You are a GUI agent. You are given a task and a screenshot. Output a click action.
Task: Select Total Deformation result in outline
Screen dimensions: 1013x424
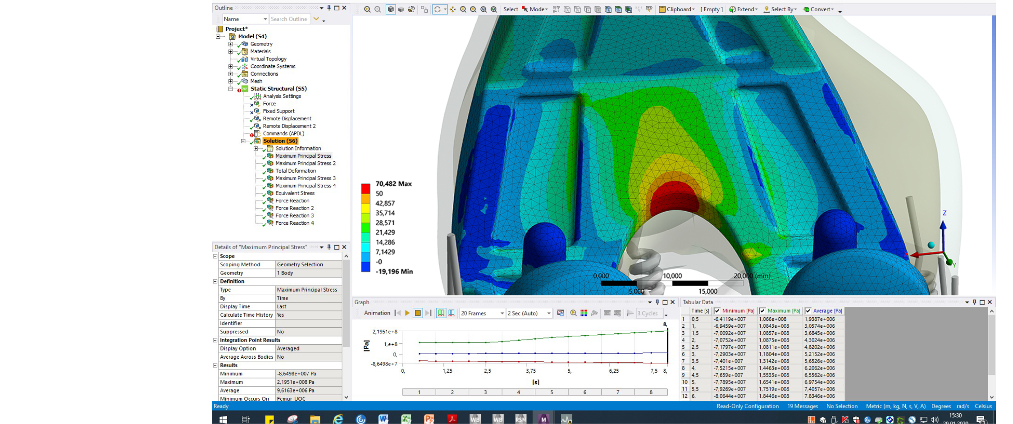[x=295, y=171]
